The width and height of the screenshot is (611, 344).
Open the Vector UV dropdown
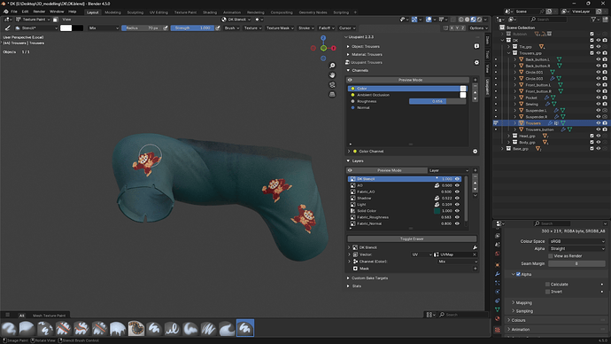pyautogui.click(x=422, y=254)
